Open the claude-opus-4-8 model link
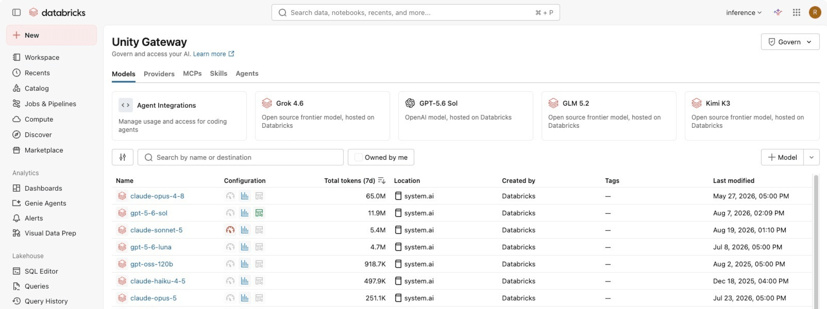Screen dimensions: 827x309 tap(157, 196)
